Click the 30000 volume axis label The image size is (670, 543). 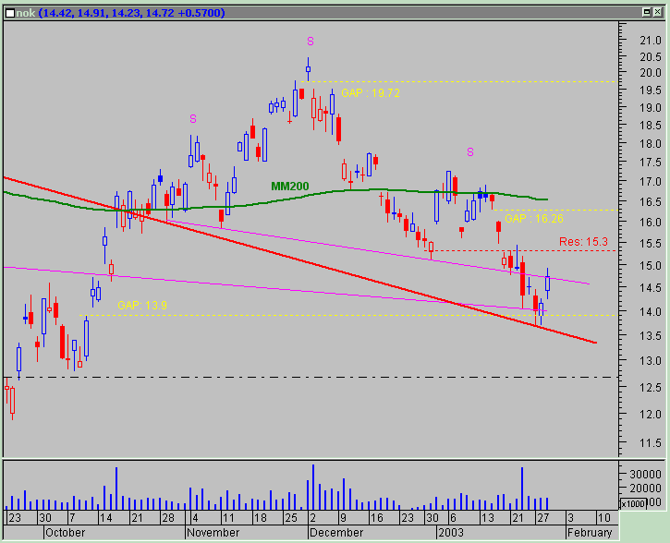point(645,474)
